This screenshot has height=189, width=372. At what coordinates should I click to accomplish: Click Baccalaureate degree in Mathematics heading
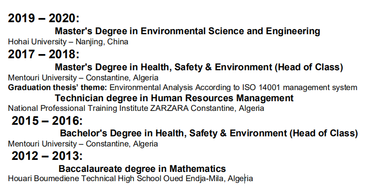(142, 169)
